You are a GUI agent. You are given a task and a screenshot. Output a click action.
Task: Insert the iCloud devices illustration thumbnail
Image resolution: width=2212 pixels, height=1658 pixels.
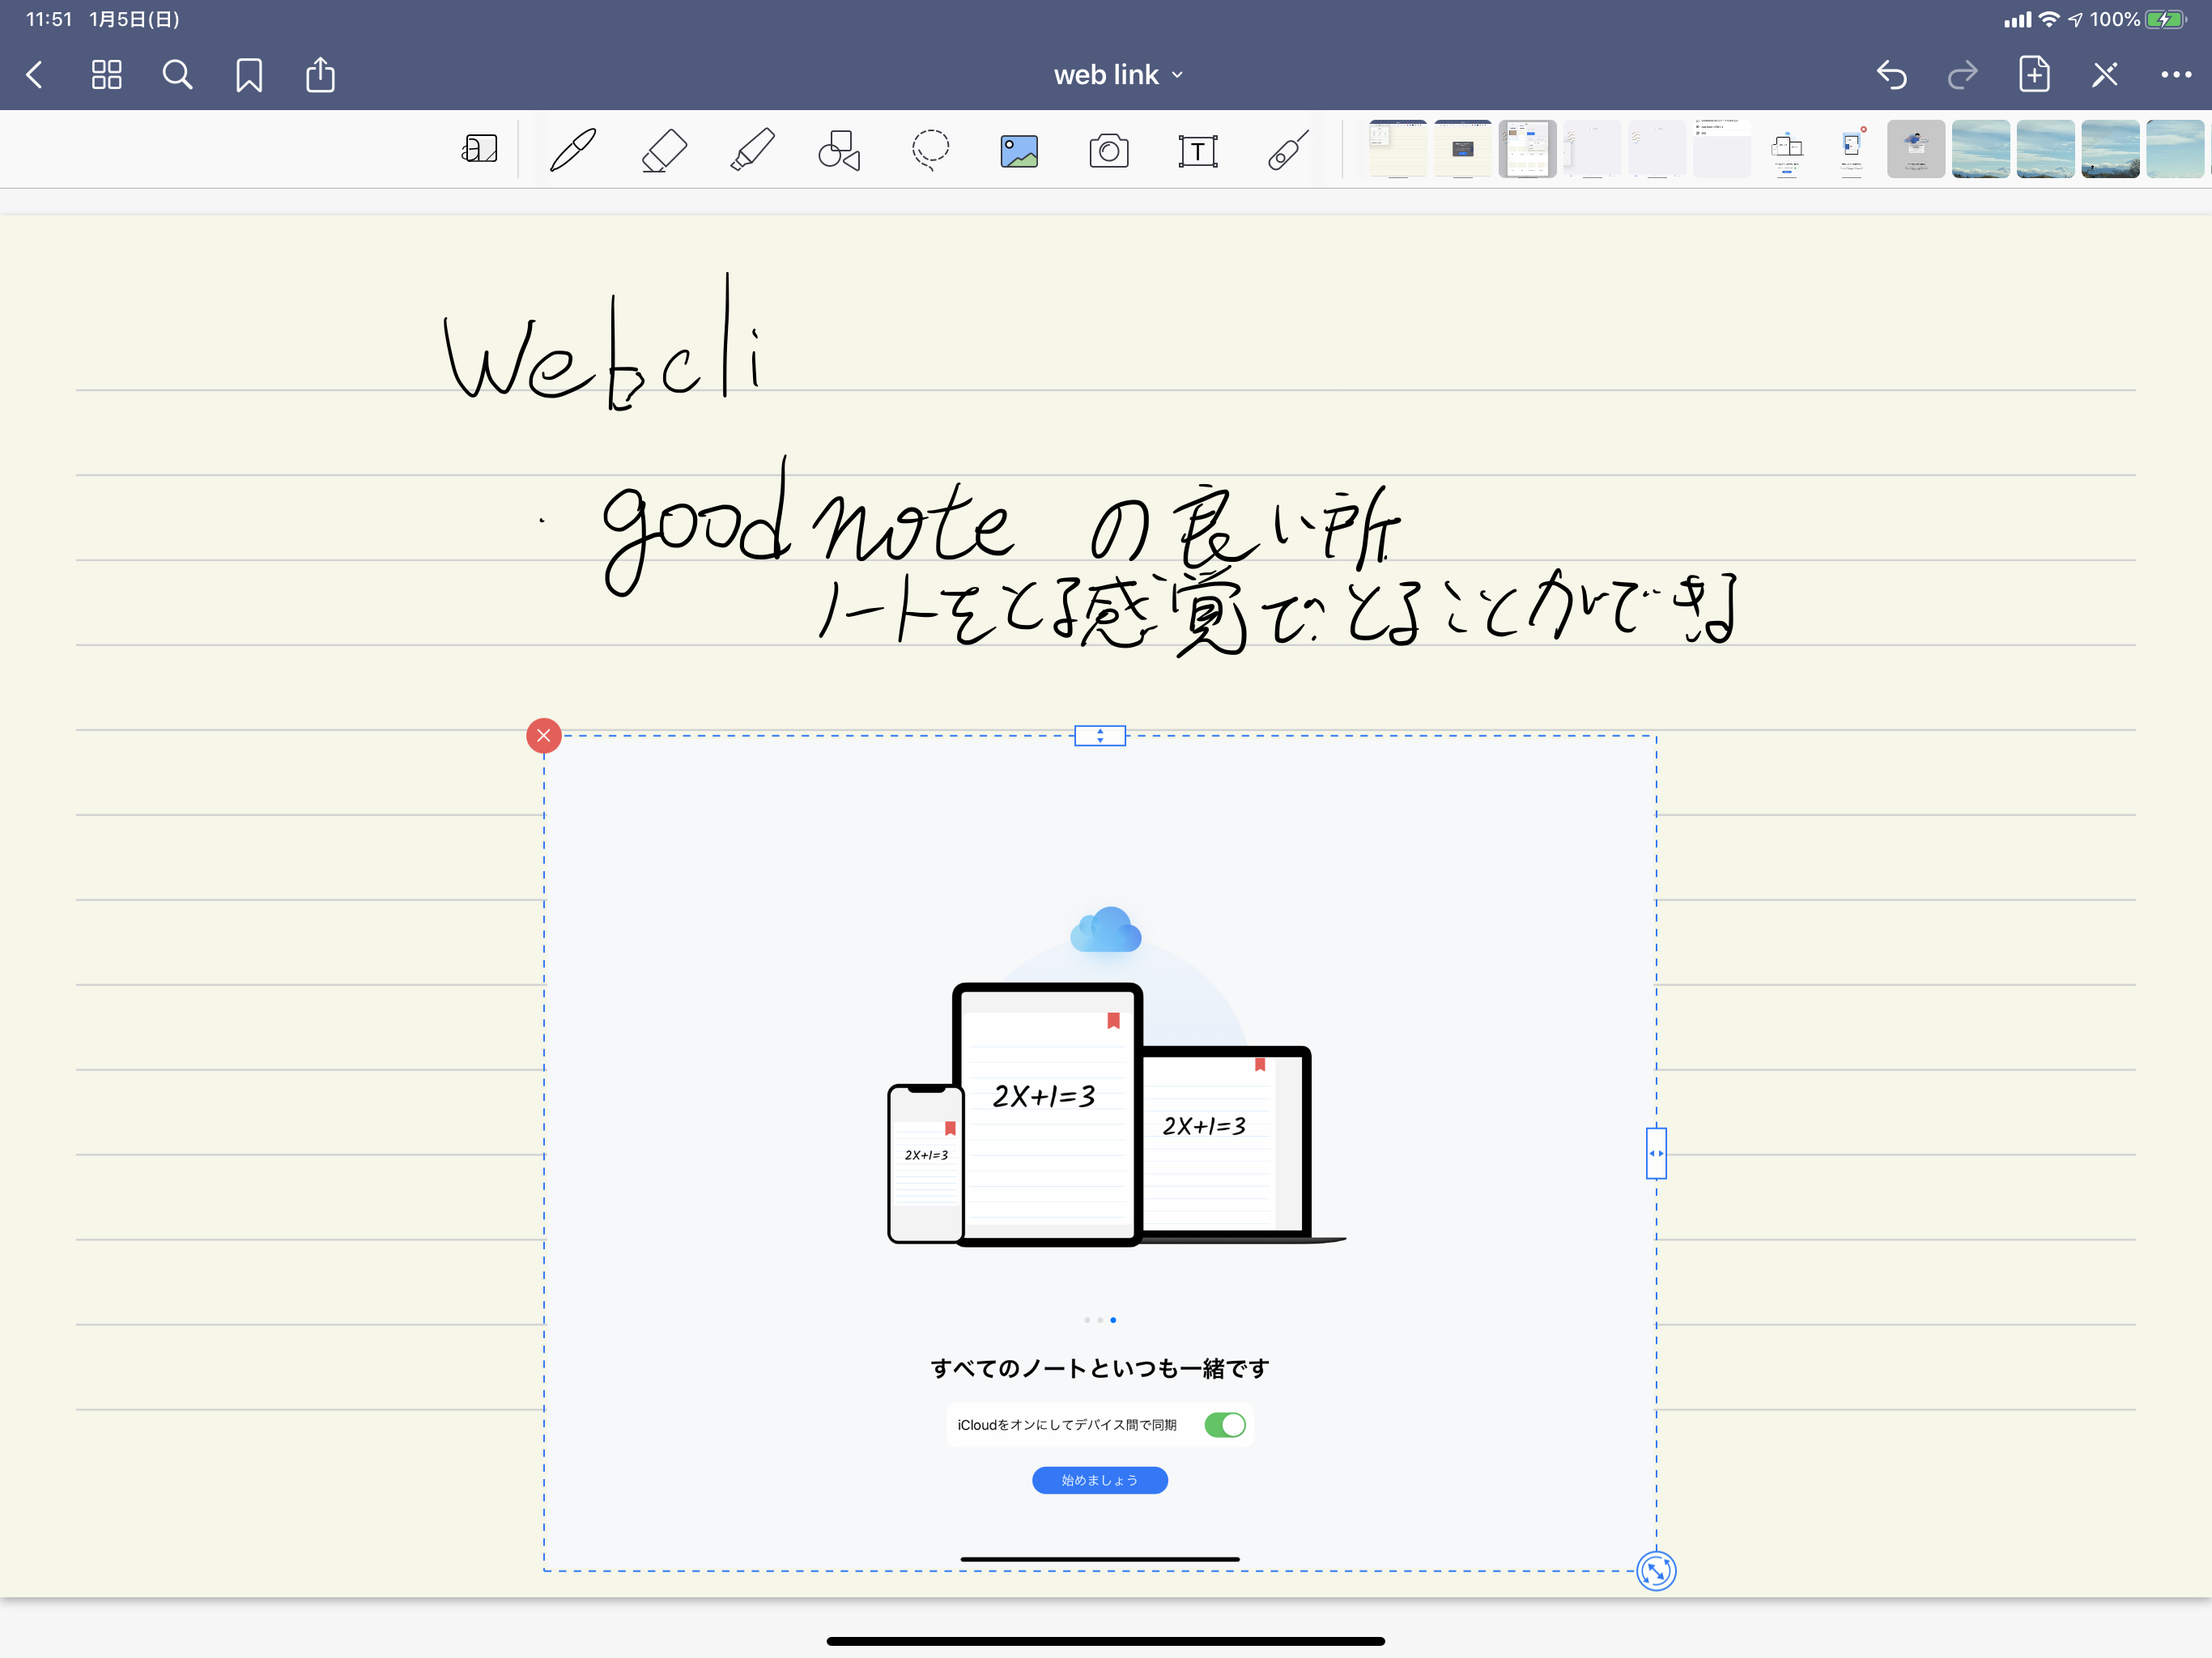coord(1787,149)
